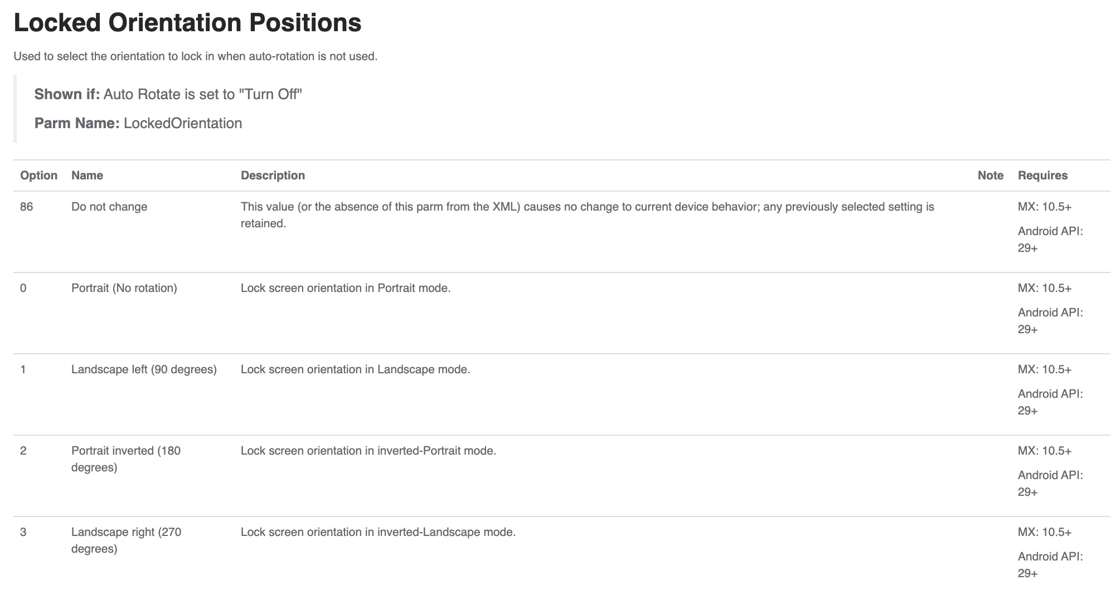The height and width of the screenshot is (595, 1116).
Task: Click the intro sentence about auto-rotation
Action: pyautogui.click(x=195, y=56)
